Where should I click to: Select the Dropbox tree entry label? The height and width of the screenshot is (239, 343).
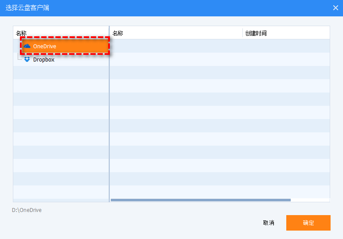(44, 59)
